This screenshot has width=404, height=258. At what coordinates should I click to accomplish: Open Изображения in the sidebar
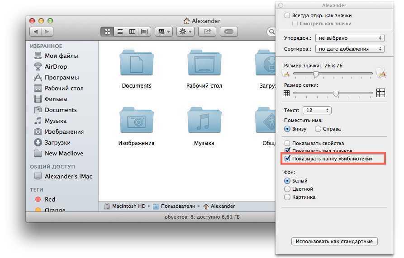(x=59, y=131)
